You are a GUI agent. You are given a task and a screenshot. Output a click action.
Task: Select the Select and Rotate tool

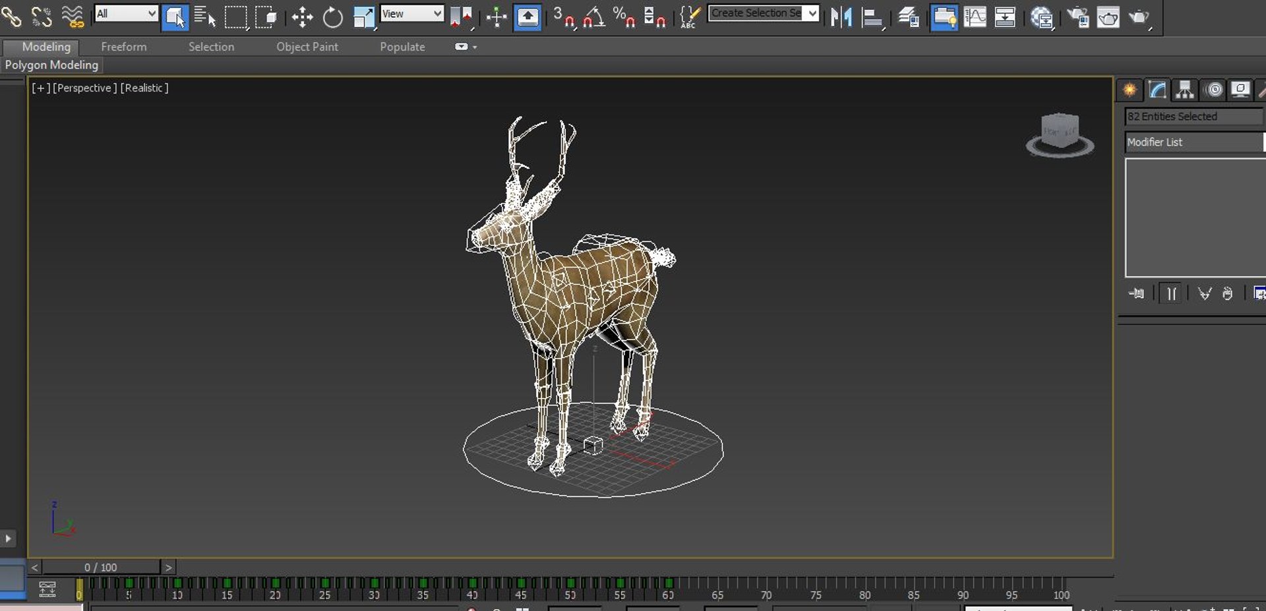pos(333,17)
